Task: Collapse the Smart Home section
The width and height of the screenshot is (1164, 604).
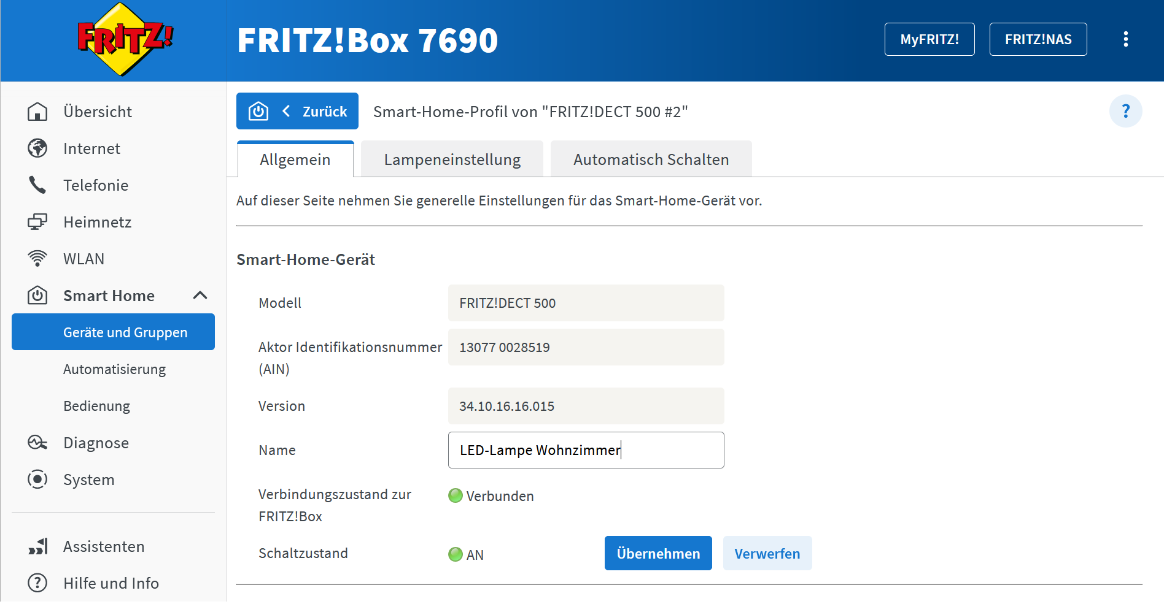Action: pos(200,295)
